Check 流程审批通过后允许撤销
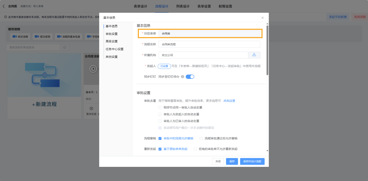 tap(201, 138)
